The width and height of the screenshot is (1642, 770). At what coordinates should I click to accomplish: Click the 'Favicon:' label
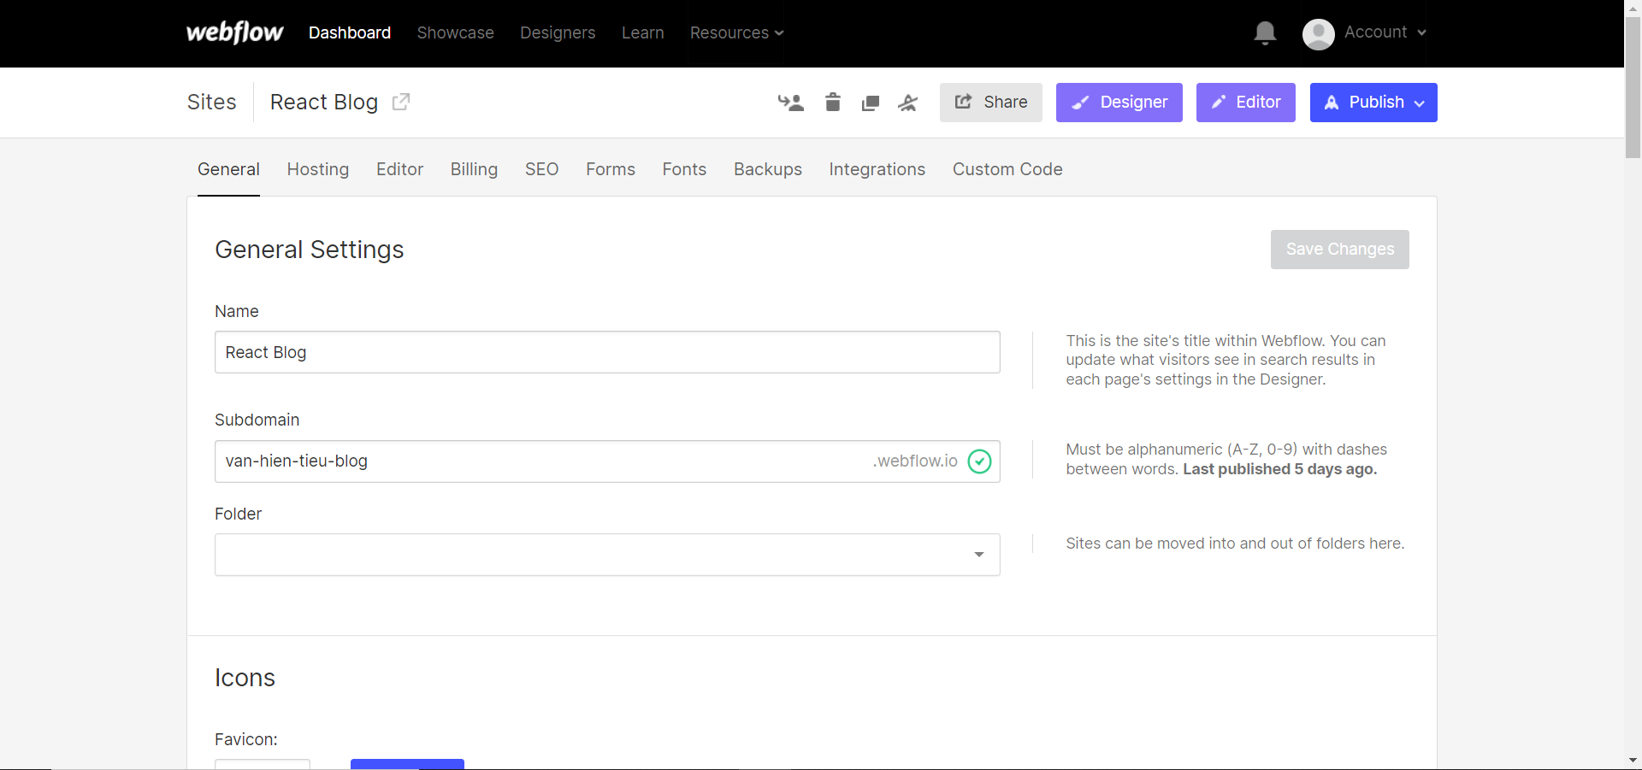coord(246,739)
